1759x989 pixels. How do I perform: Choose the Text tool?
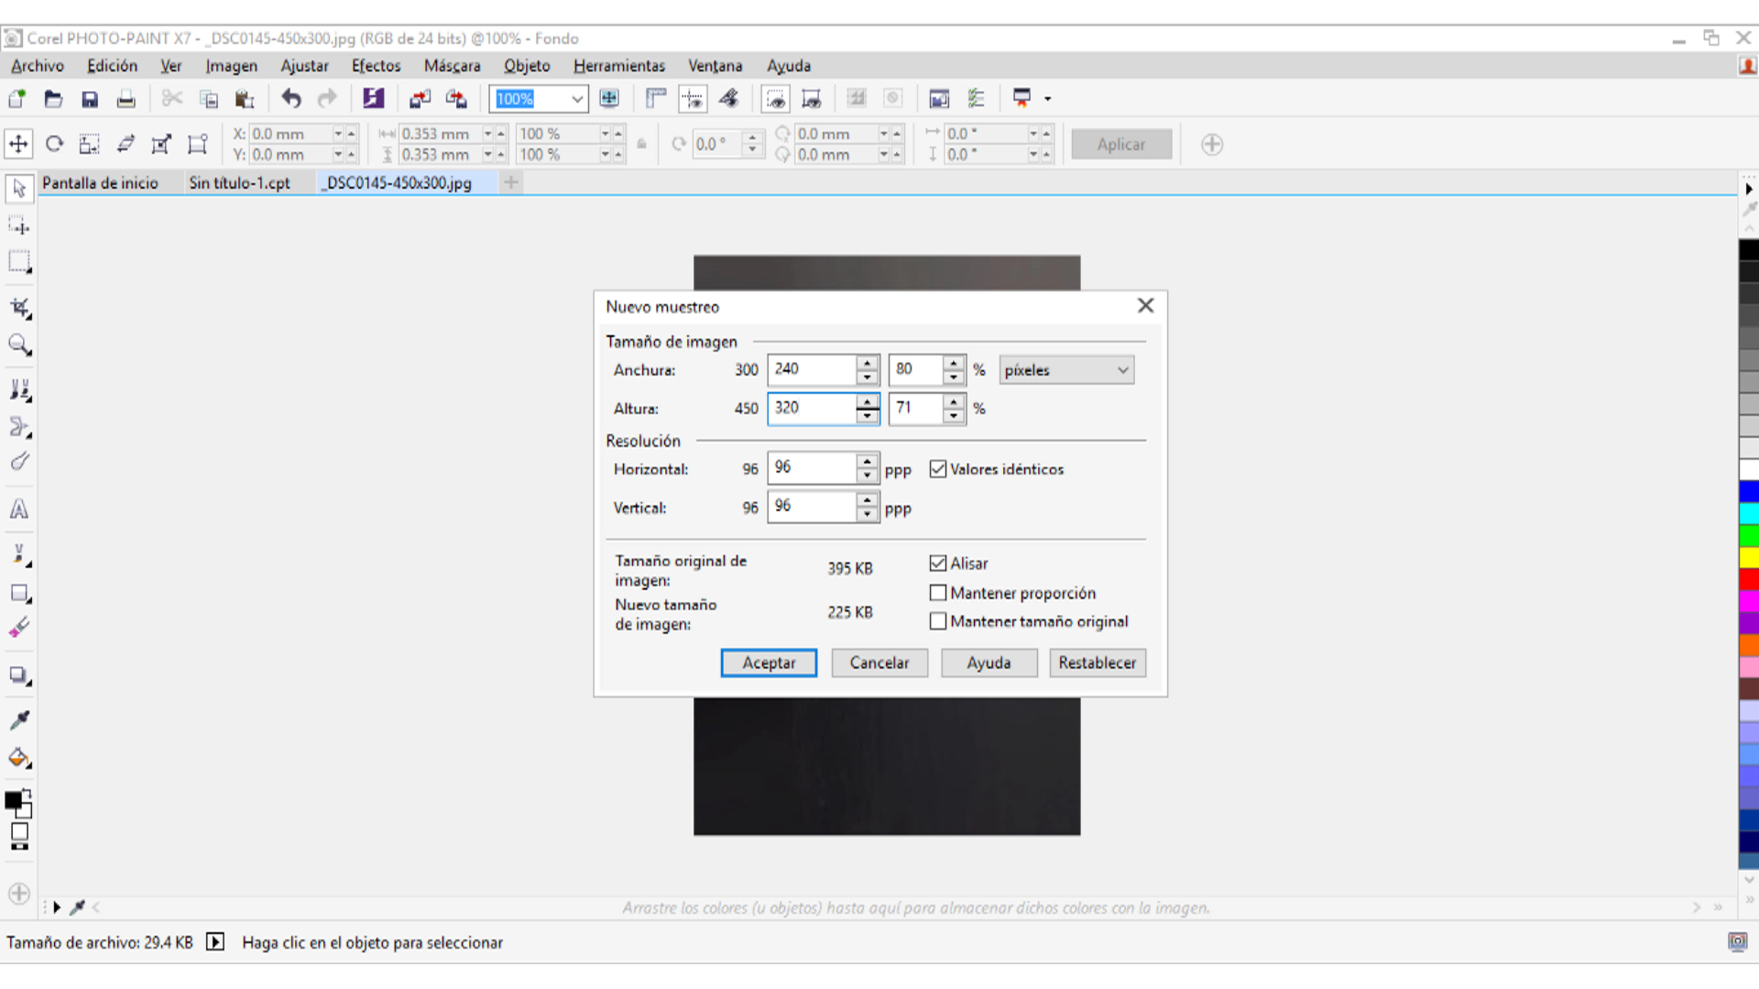tap(19, 509)
